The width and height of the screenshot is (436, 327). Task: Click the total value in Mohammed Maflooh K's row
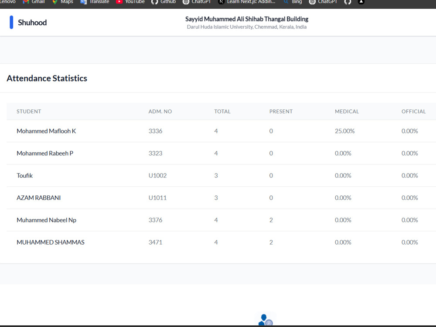(x=216, y=131)
